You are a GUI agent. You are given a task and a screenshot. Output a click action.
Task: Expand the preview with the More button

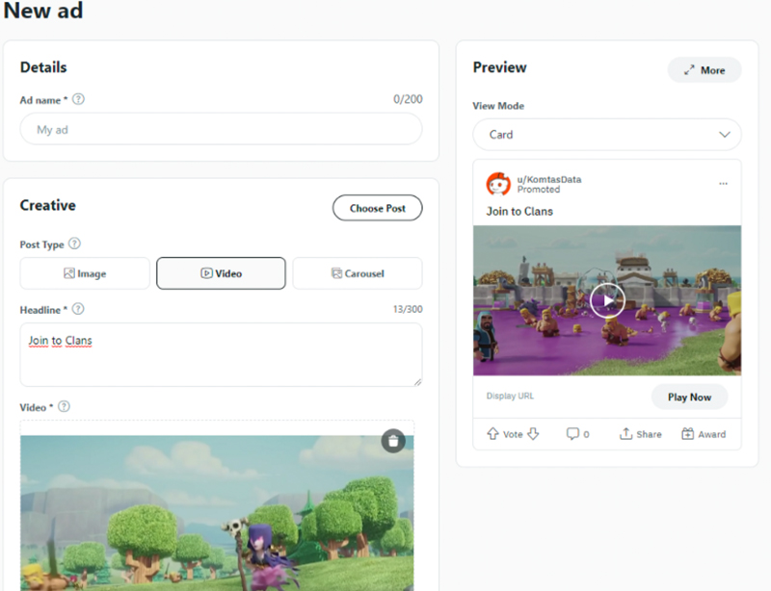pyautogui.click(x=705, y=70)
